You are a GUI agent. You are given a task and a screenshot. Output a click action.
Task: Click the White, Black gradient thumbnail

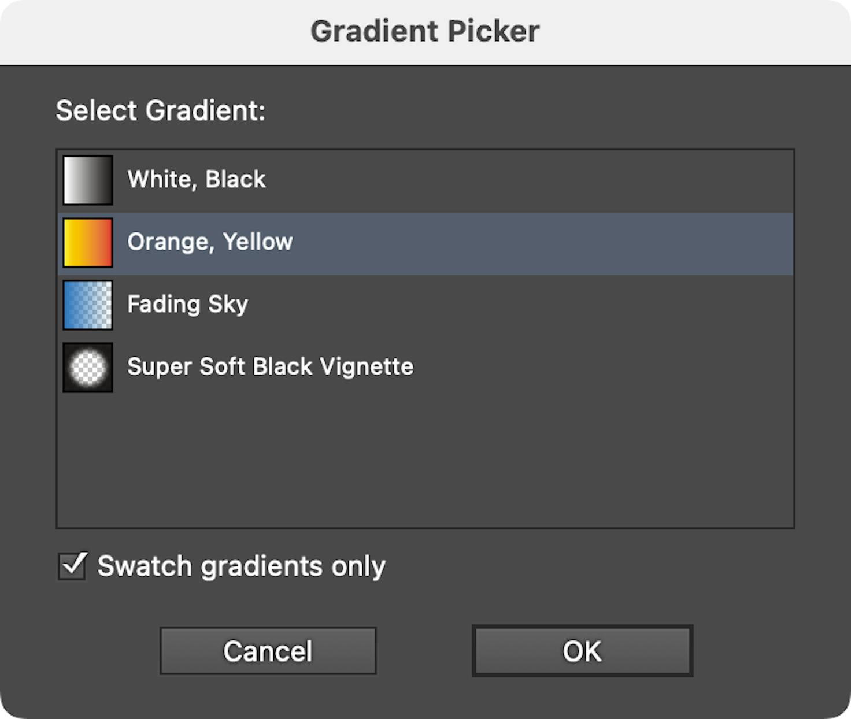(87, 179)
